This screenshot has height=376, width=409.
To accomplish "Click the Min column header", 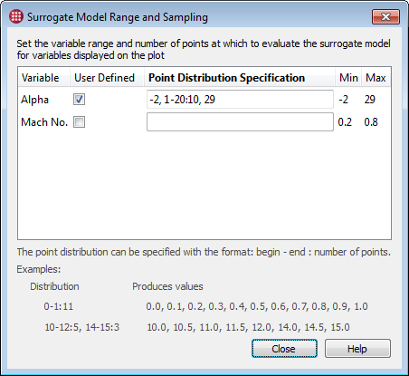I will click(348, 78).
